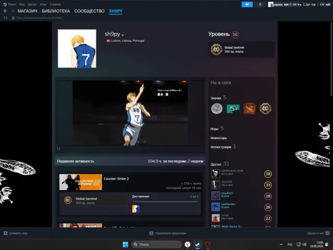Open the green 5+ badge

tap(233, 109)
